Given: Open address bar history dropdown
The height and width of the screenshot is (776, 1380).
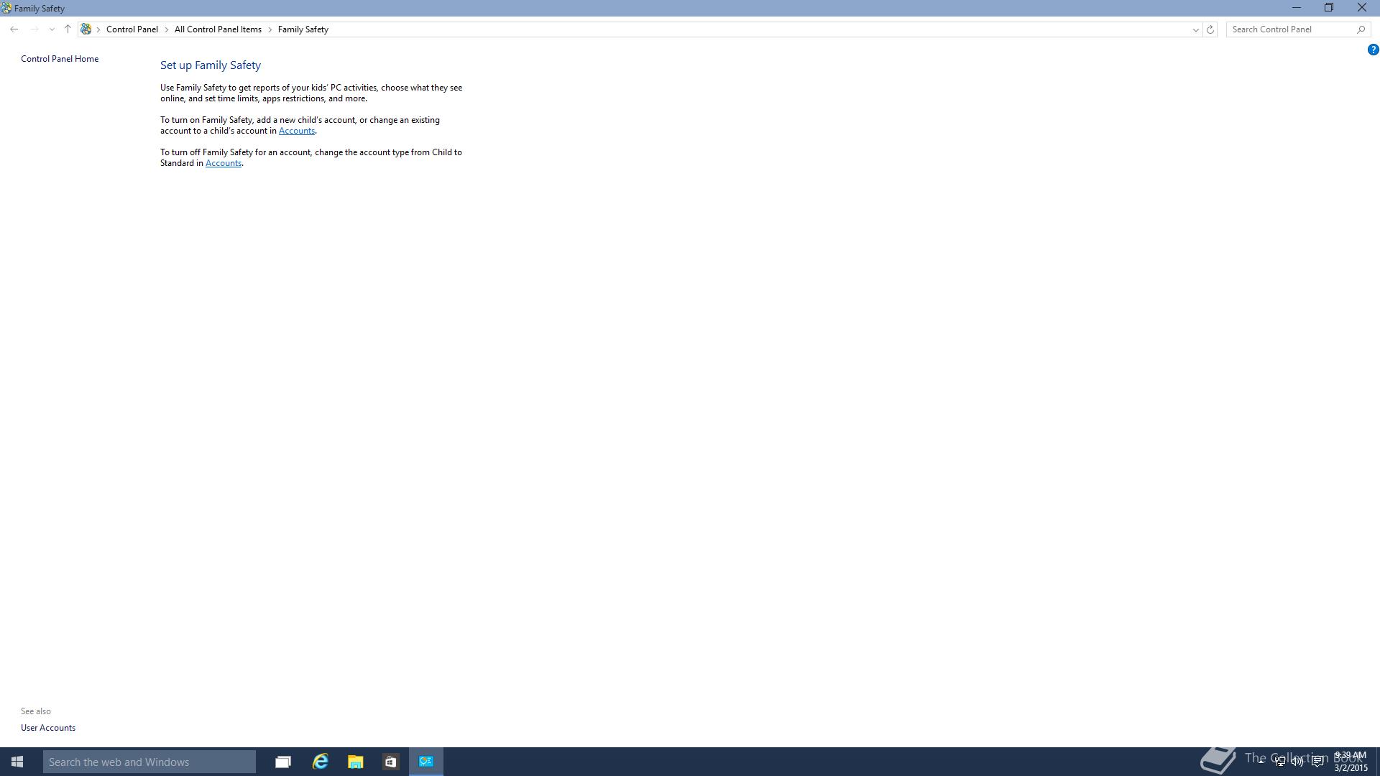Looking at the screenshot, I should (x=1196, y=29).
